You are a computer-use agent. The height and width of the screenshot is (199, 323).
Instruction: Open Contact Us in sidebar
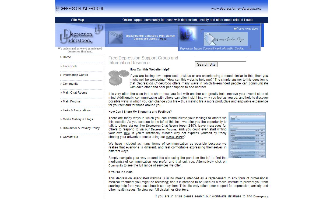70,137
